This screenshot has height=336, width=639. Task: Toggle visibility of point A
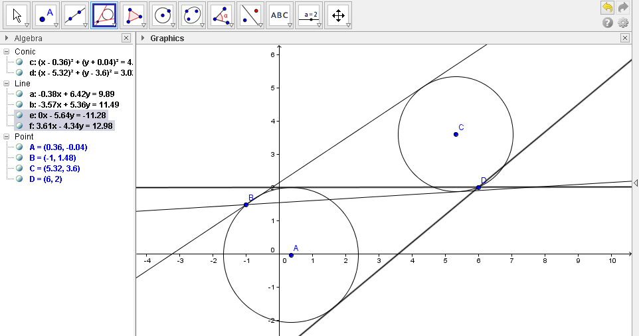point(19,147)
